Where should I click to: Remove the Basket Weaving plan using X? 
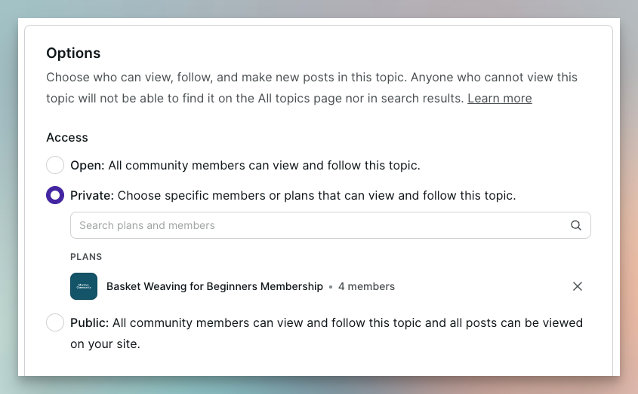(x=578, y=286)
